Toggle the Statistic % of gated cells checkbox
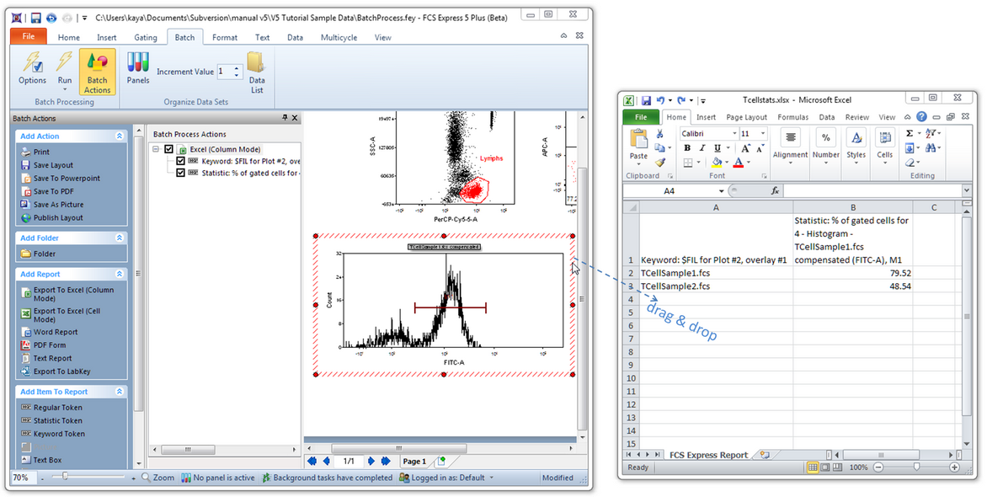 click(181, 173)
